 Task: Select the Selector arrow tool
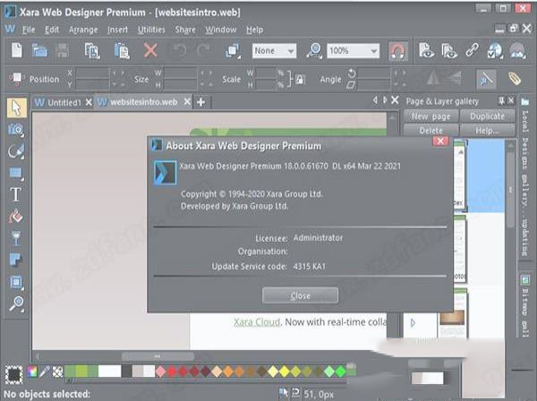[15, 107]
